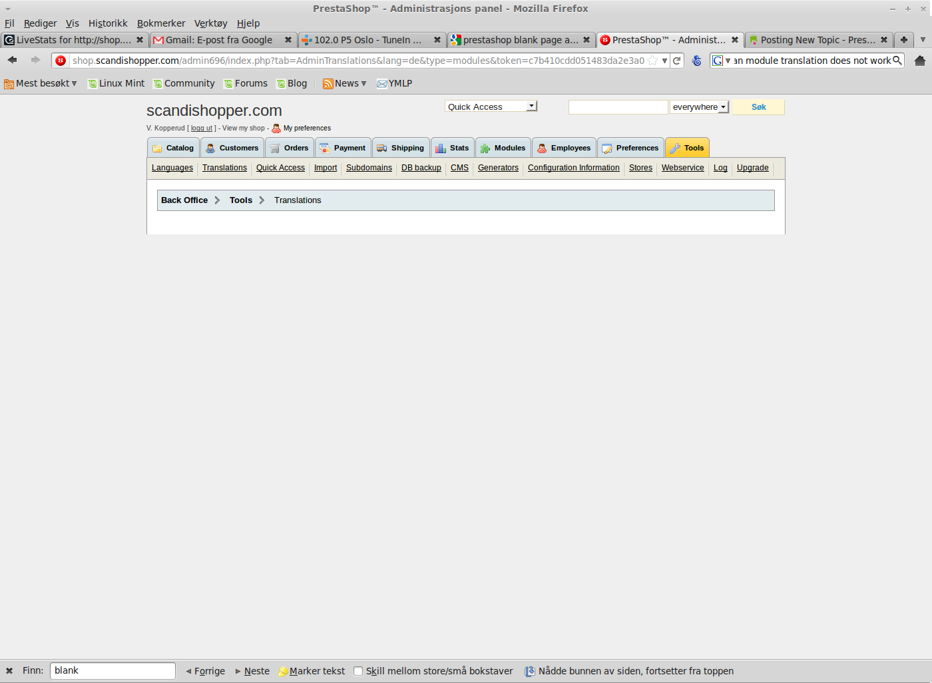Expand the Quick Access dropdown

point(491,107)
